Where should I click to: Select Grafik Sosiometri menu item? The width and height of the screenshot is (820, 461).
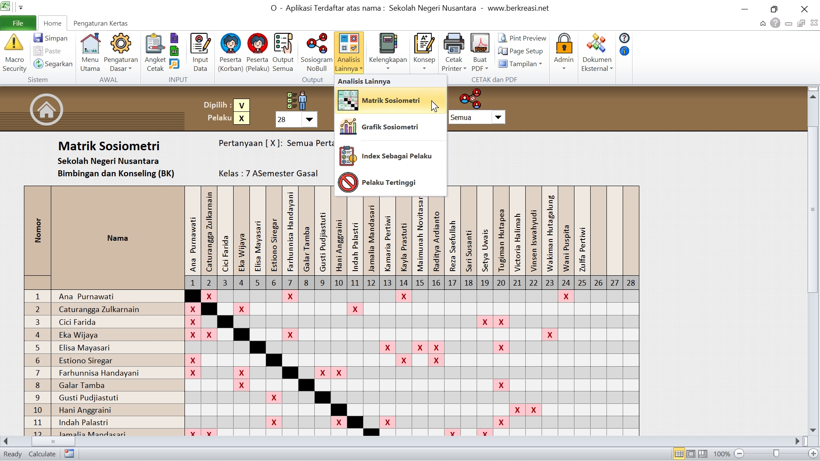(x=390, y=127)
